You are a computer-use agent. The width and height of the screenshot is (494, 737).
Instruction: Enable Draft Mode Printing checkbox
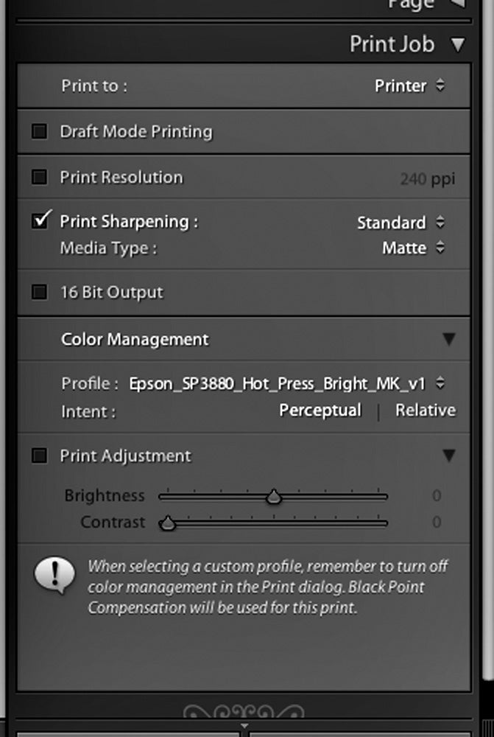coord(40,131)
